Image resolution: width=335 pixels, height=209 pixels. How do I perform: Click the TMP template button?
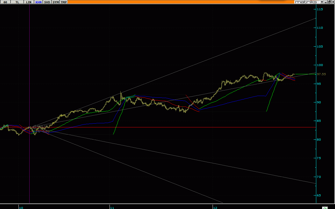point(64,2)
